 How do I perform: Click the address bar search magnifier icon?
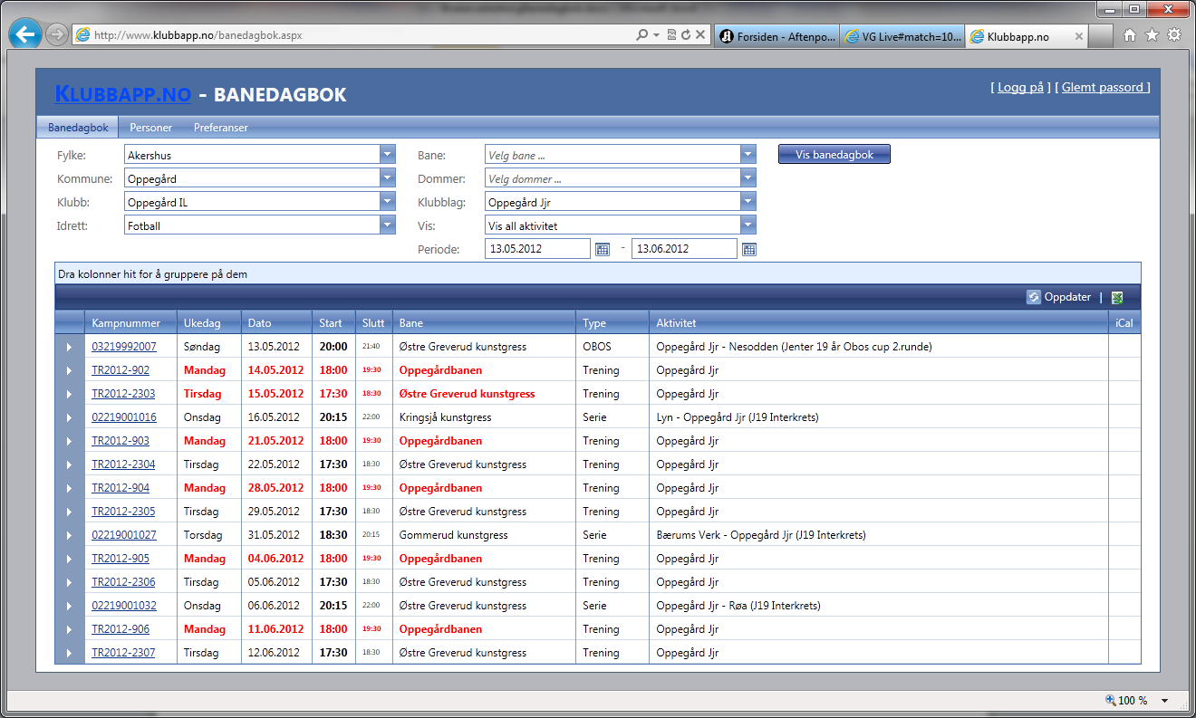[x=642, y=35]
